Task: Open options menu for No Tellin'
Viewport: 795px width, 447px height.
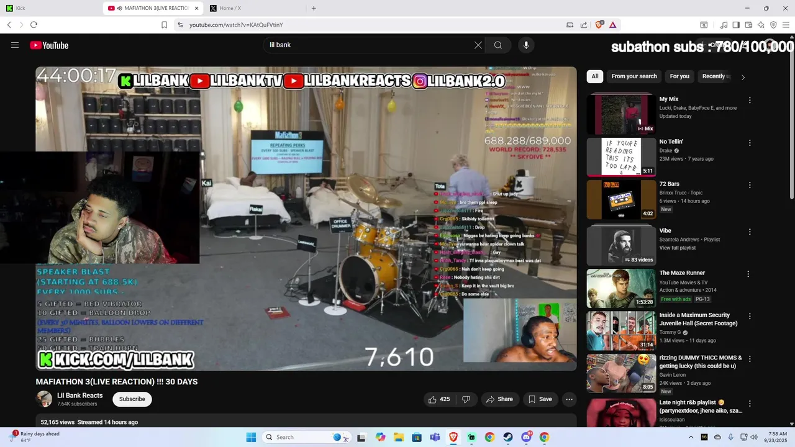Action: (x=750, y=142)
